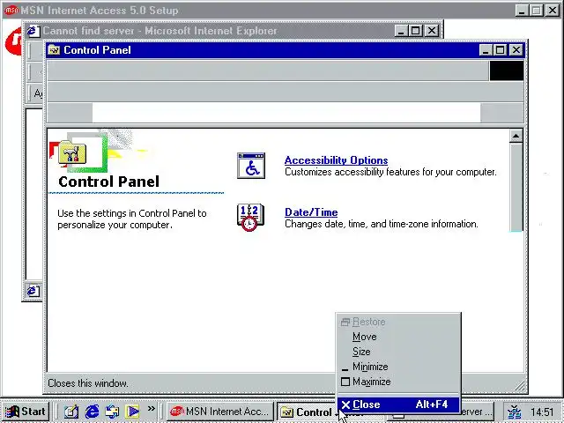Launch Outlook Express from Quick Launch
564x423 pixels.
coord(112,412)
